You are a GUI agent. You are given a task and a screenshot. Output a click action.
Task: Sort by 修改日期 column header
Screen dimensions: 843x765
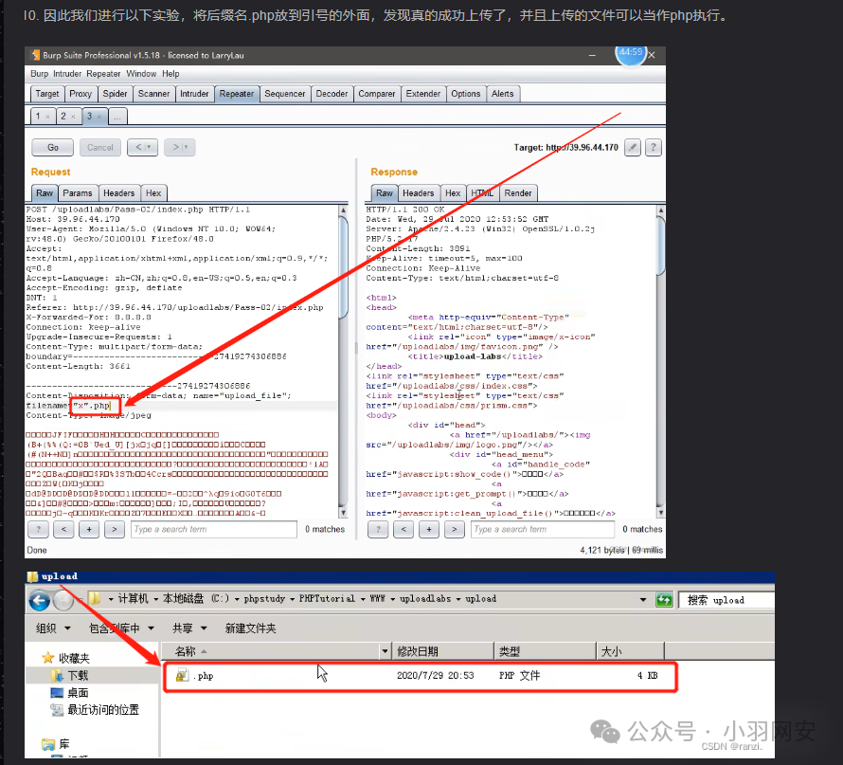(x=442, y=651)
